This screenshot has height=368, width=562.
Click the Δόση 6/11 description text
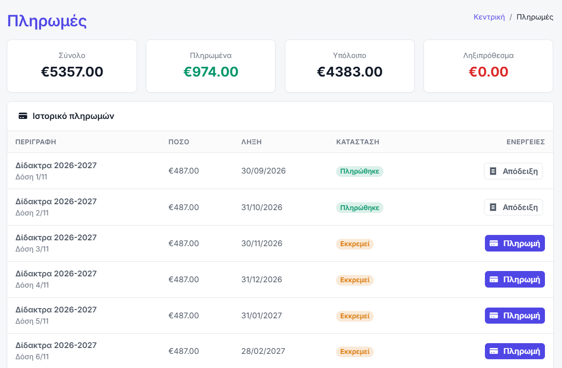[x=32, y=356]
